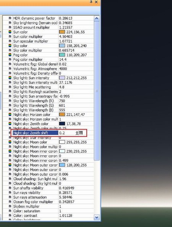Select the HDR dynamic power factor row
172x227 pixels.
(49, 18)
